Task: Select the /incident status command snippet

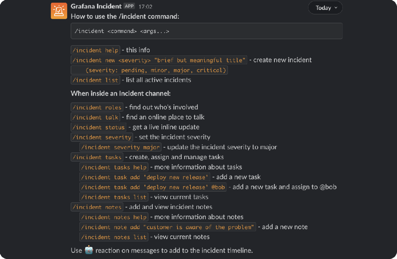Action: tap(98, 127)
